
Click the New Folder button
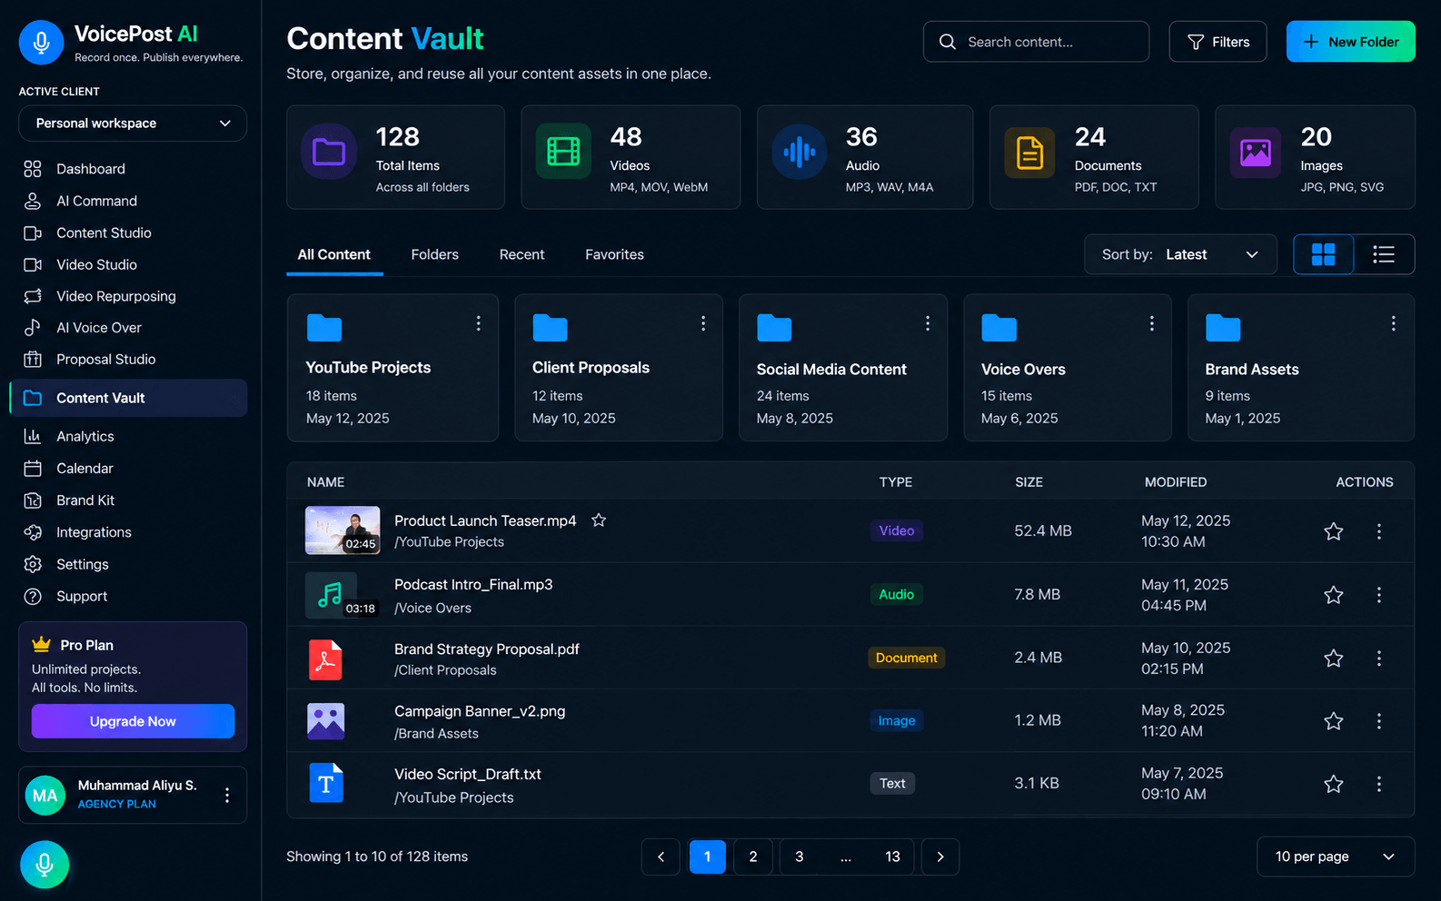point(1351,42)
